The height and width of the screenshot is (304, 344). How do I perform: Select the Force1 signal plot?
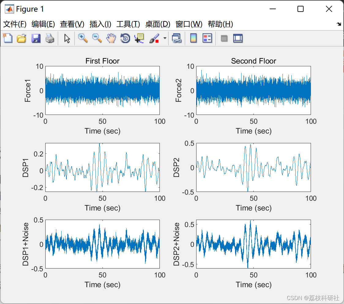[x=103, y=90]
